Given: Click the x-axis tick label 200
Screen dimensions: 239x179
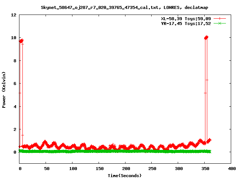Looking at the screenshot, I should click(126, 169).
